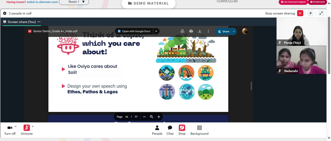The width and height of the screenshot is (331, 141).
Task: Click the PDF vertical scrollbar thumb
Action: click(x=251, y=86)
